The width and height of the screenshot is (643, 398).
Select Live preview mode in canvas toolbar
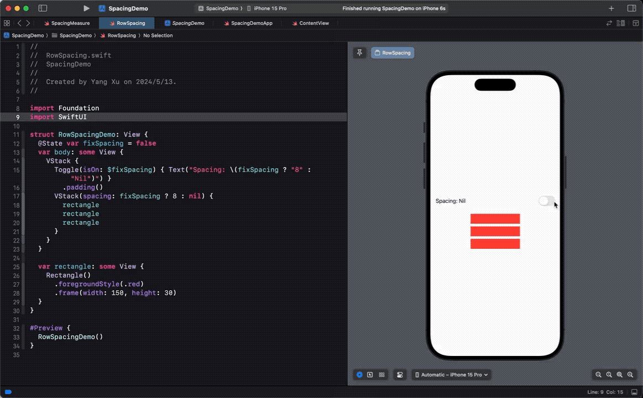pyautogui.click(x=359, y=375)
